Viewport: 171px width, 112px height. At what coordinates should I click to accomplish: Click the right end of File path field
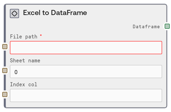point(157,48)
